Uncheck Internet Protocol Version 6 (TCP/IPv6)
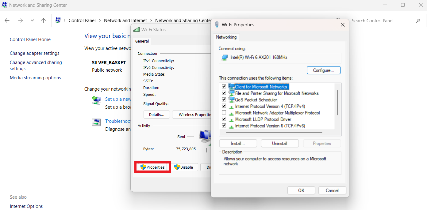This screenshot has width=427, height=210. click(x=224, y=126)
